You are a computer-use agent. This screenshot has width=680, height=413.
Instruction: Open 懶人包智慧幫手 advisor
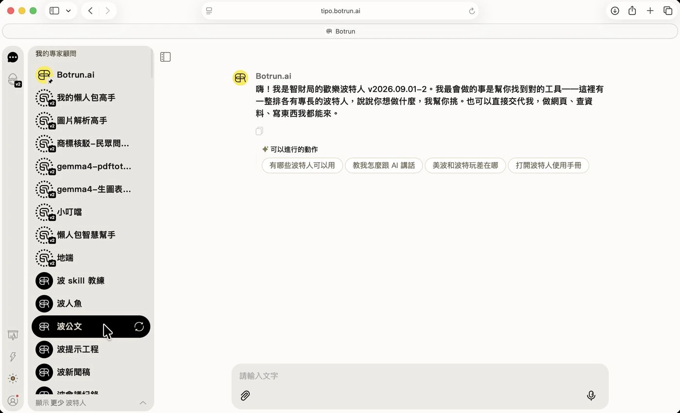91,235
